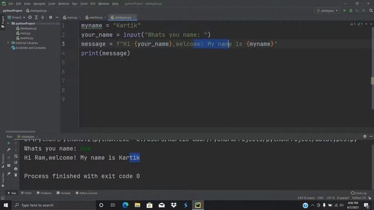The image size is (374, 210).
Task: Open the Edit menu
Action: pyautogui.click(x=19, y=3)
